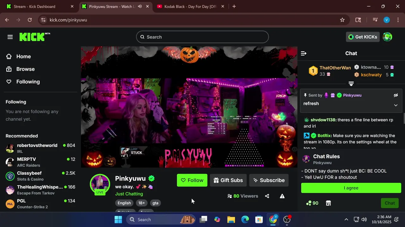Open volume control in tray
Image resolution: width=405 pixels, height=227 pixels.
364,219
